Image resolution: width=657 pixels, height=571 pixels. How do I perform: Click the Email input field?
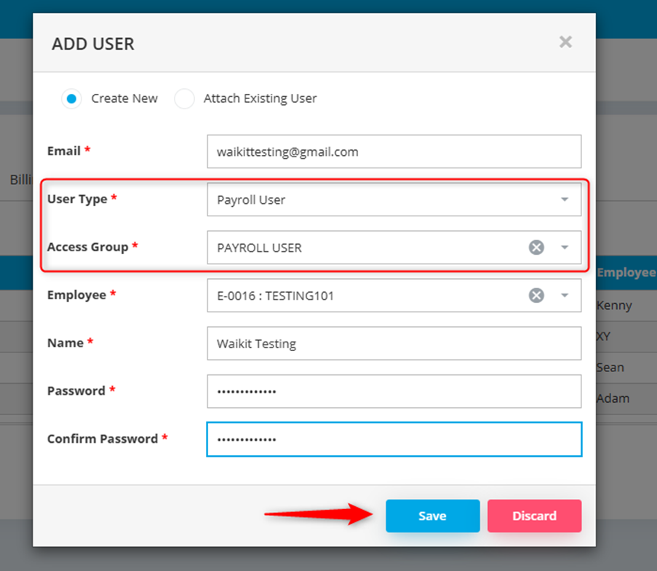pos(394,151)
